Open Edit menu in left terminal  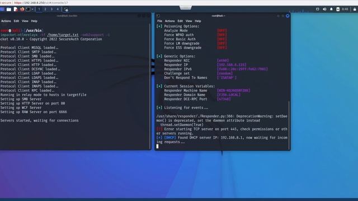[x=16, y=21]
